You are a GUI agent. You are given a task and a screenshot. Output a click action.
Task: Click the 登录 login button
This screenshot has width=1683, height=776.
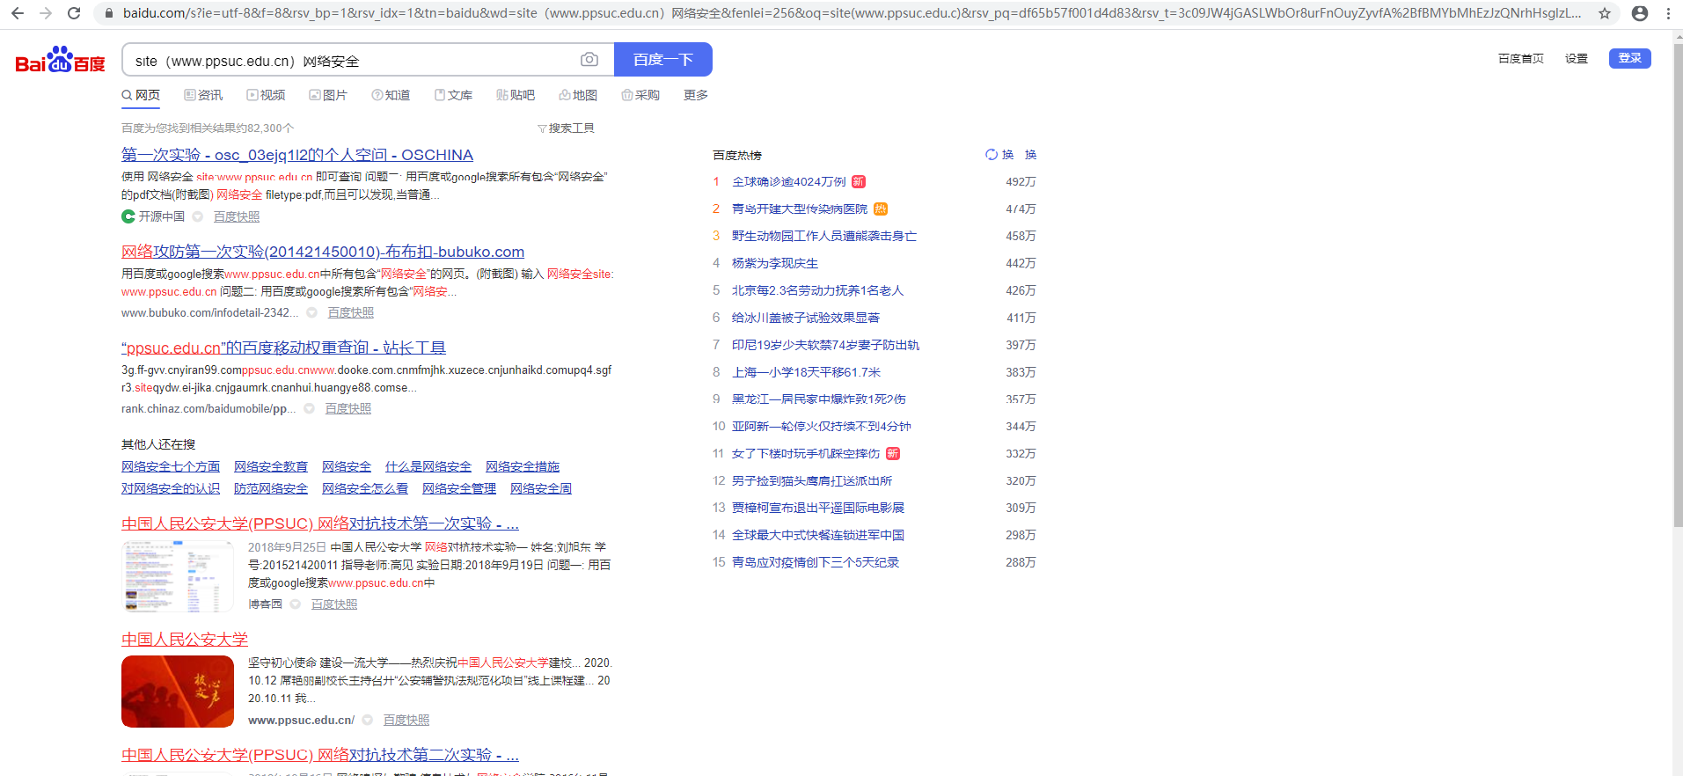[x=1630, y=58]
